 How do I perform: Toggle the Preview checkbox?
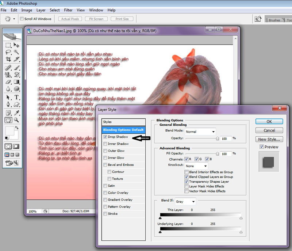click(x=261, y=147)
